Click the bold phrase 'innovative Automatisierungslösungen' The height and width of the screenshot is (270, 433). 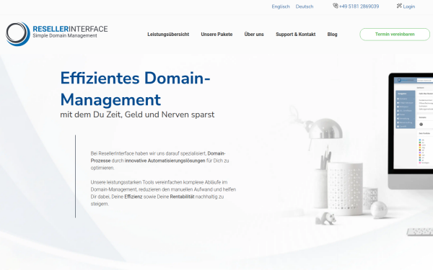tap(165, 161)
